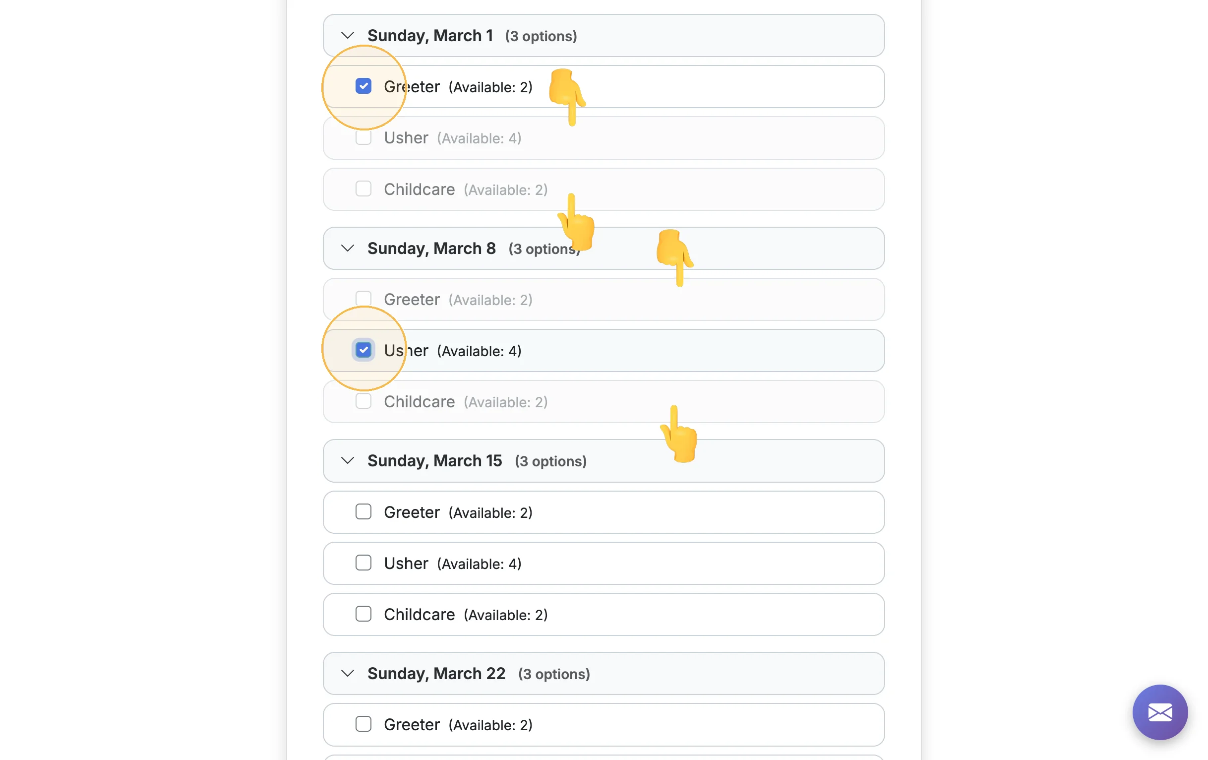Collapse the Sunday, March 15 chevron
The height and width of the screenshot is (760, 1208).
pos(348,460)
